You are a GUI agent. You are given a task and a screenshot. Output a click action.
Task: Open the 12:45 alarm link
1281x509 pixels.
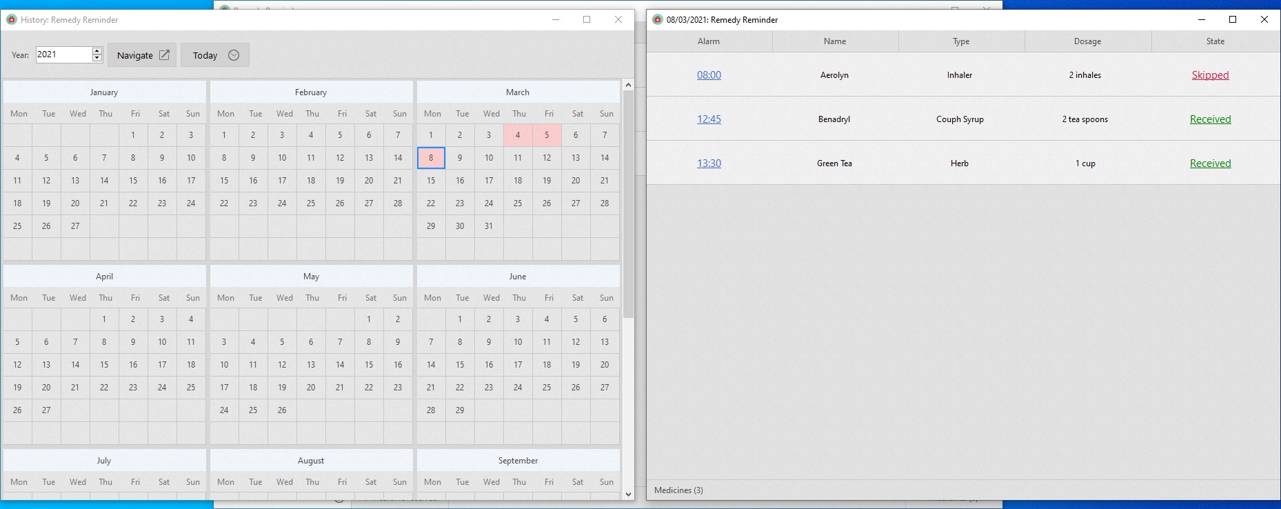pos(709,119)
